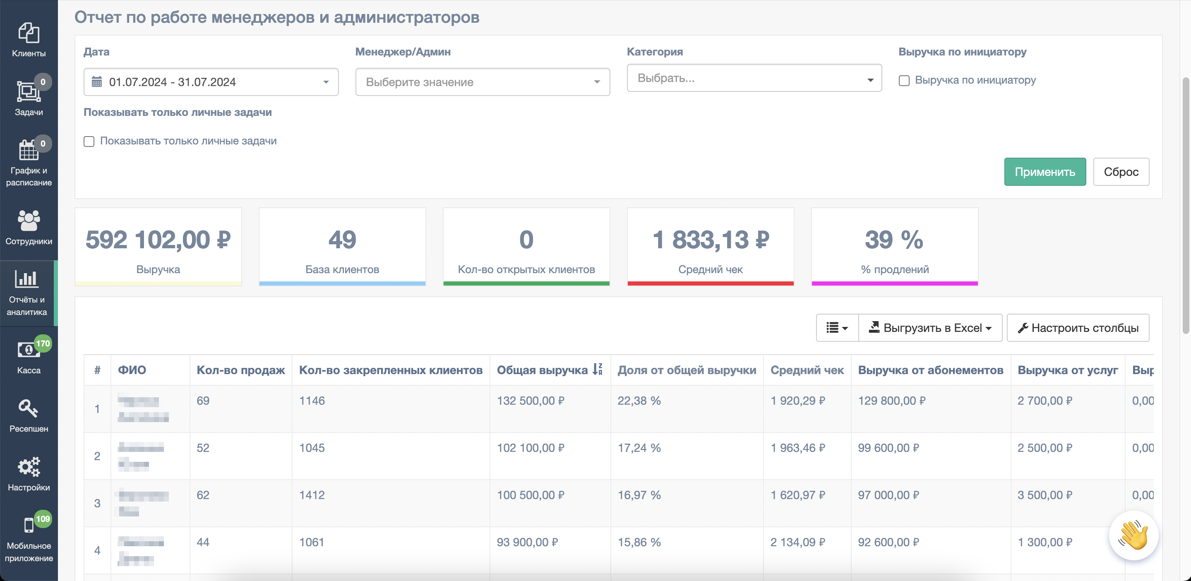
Task: Toggle Выручка по инициатору checkbox
Action: tap(904, 80)
